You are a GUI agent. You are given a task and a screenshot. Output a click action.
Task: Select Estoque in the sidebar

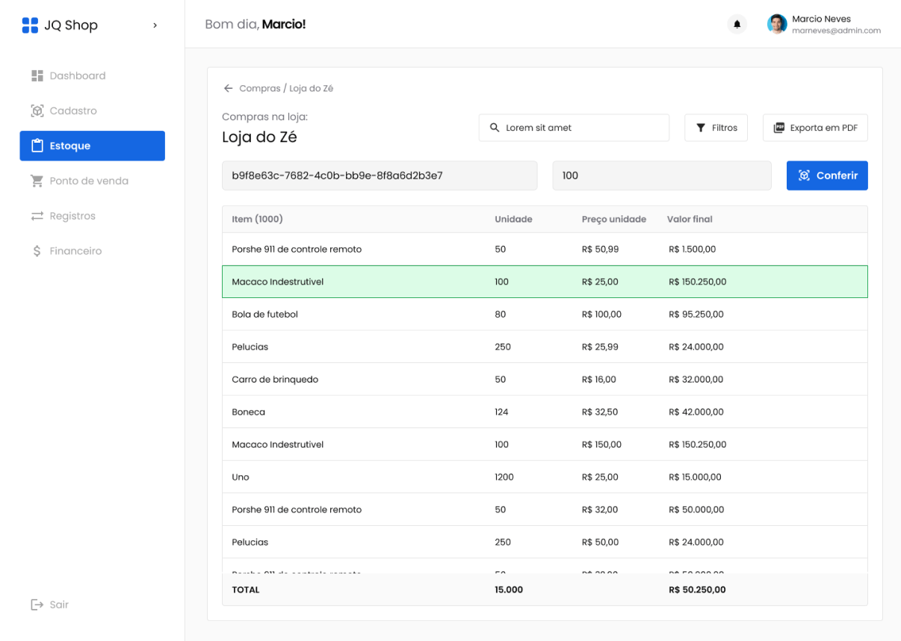point(92,146)
